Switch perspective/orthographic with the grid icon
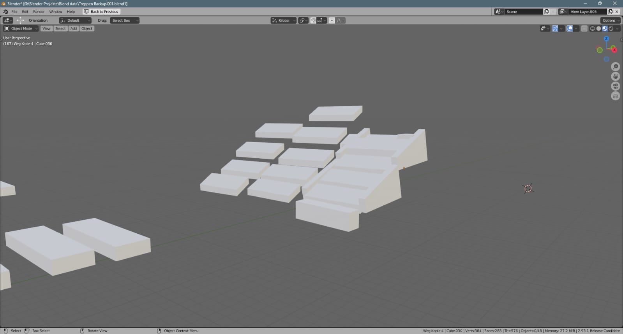623x334 pixels. (615, 96)
